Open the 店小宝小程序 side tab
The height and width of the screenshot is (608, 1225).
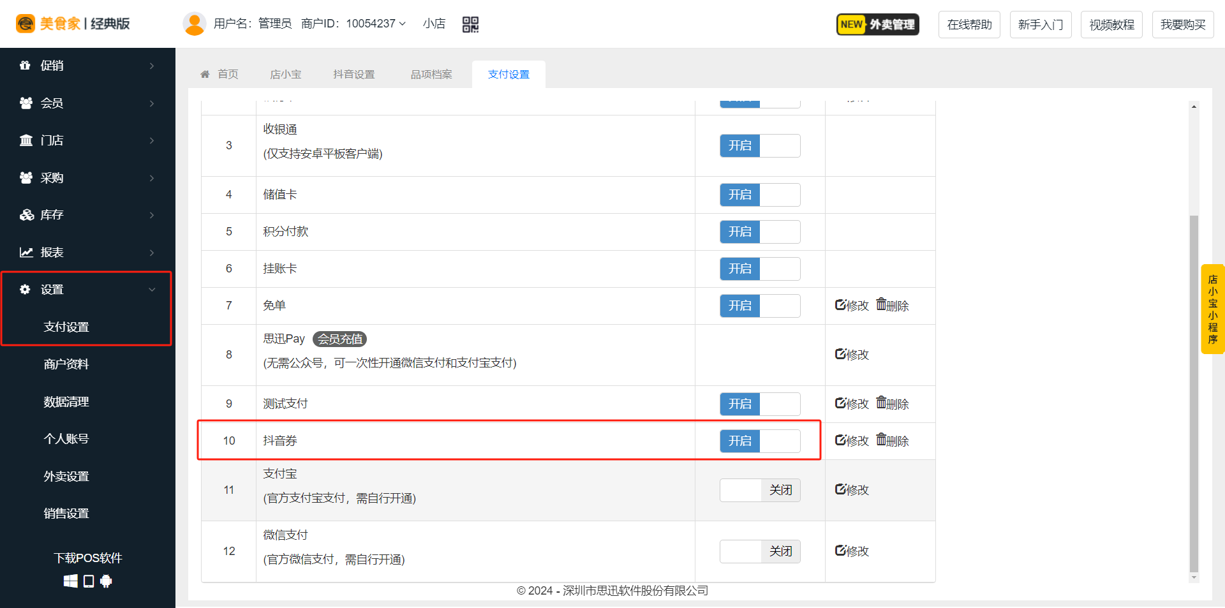[x=1213, y=309]
